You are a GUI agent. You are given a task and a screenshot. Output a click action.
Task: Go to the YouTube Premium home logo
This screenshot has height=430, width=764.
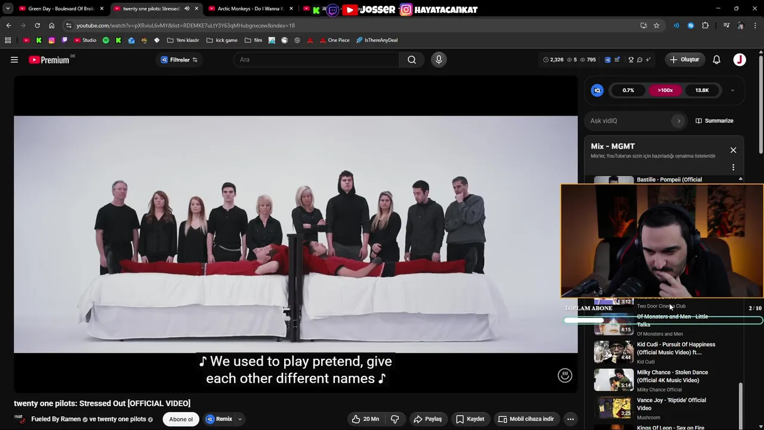(49, 60)
